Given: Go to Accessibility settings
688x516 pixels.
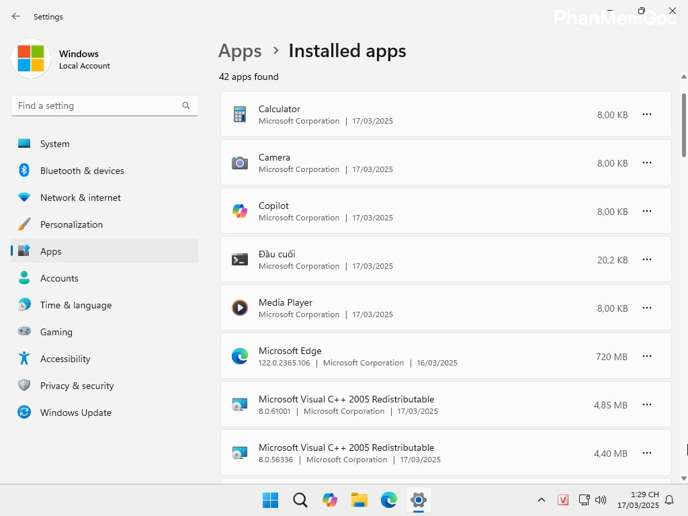Looking at the screenshot, I should tap(64, 359).
